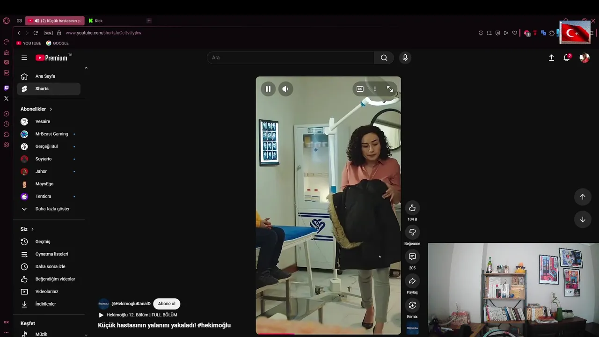The width and height of the screenshot is (599, 337).
Task: Open Oynatma listeleri
Action: tap(49, 254)
